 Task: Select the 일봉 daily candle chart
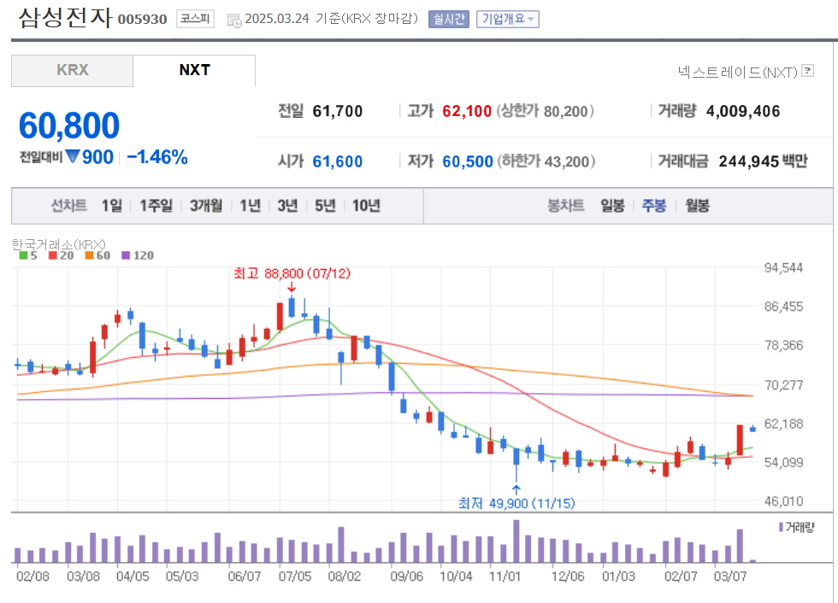point(612,206)
